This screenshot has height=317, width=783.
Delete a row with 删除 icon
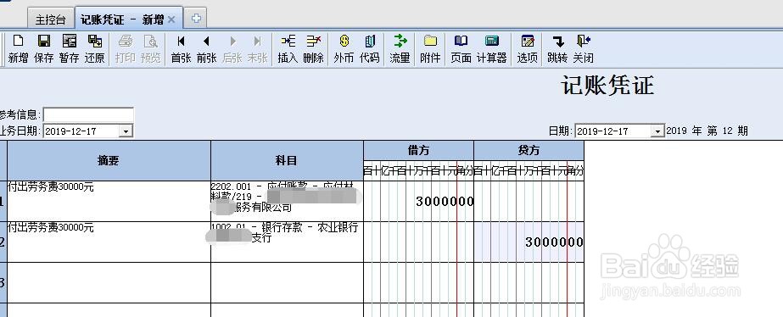tap(313, 48)
